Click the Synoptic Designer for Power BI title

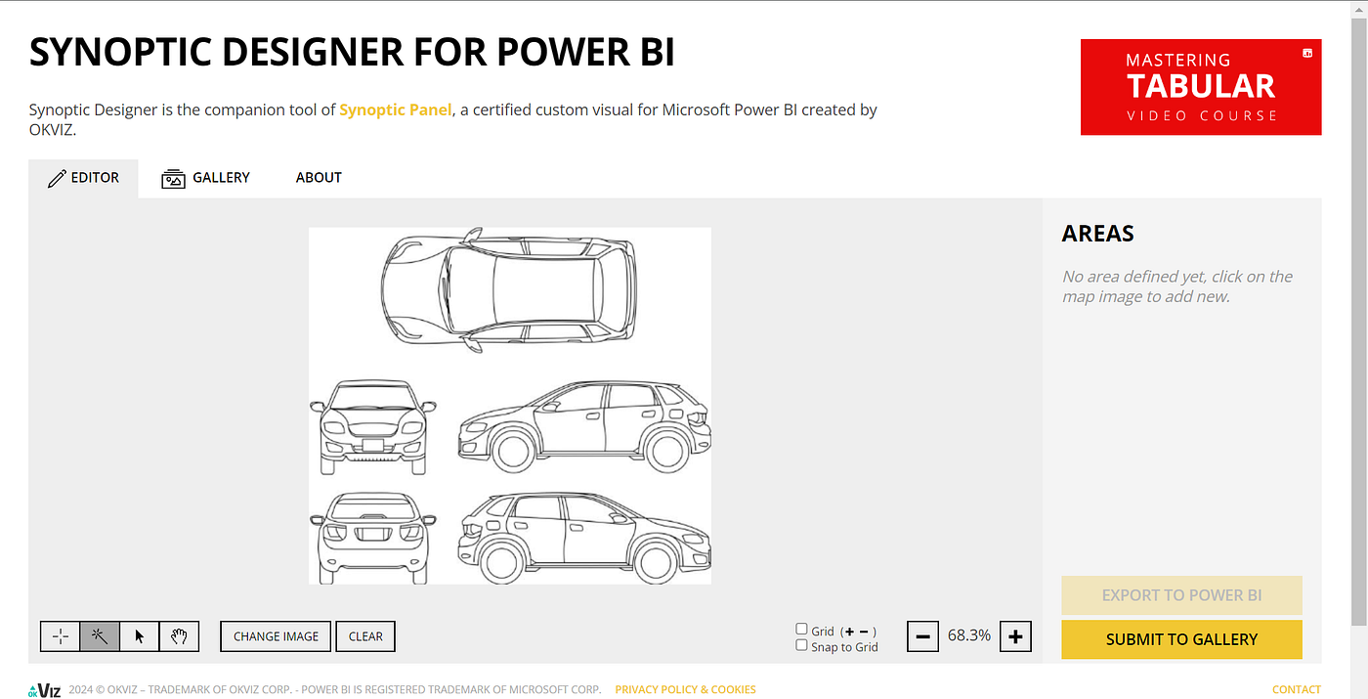tap(352, 51)
